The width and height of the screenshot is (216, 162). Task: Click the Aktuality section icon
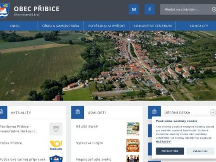tap(3, 112)
